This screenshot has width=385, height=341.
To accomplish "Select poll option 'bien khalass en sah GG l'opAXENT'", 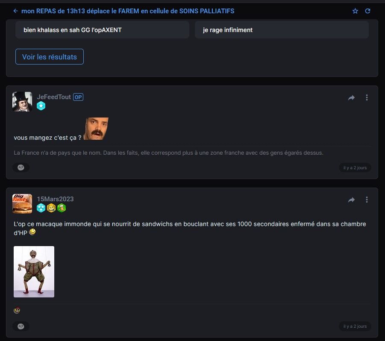I will (102, 30).
